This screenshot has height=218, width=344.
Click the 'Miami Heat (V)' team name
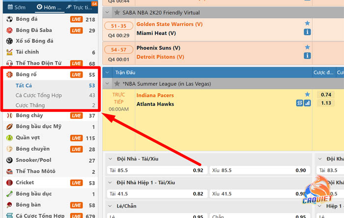pyautogui.click(x=156, y=33)
